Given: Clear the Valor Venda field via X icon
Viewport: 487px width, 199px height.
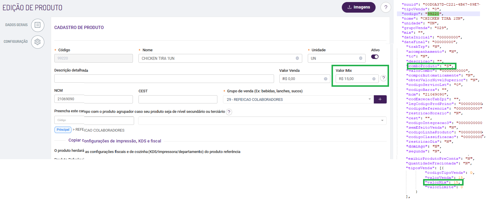Looking at the screenshot, I should click(x=325, y=79).
